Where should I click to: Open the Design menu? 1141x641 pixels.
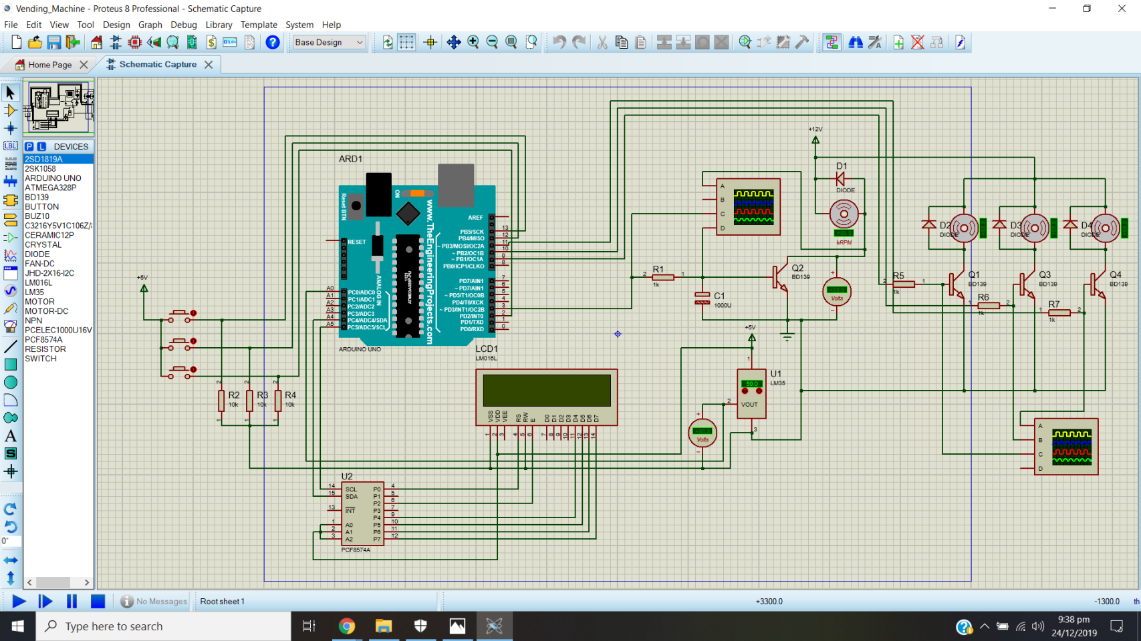[116, 25]
